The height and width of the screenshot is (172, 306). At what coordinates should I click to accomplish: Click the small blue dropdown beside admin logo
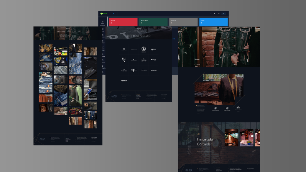click(113, 13)
